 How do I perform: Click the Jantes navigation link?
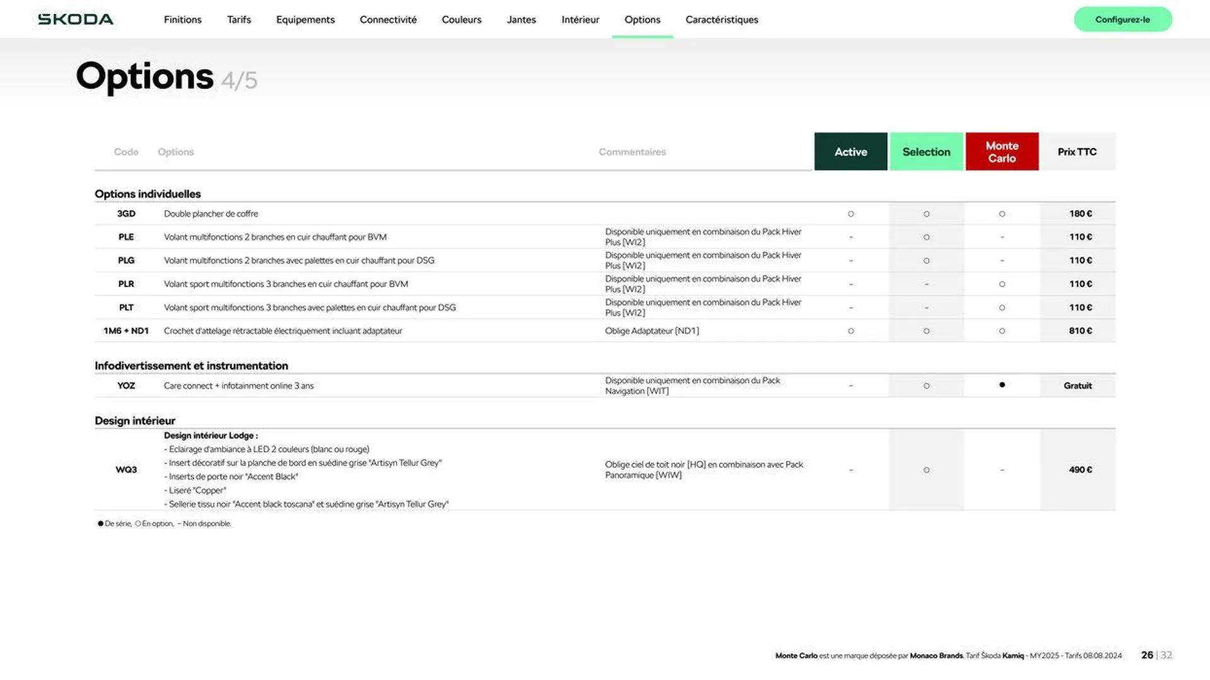click(521, 18)
